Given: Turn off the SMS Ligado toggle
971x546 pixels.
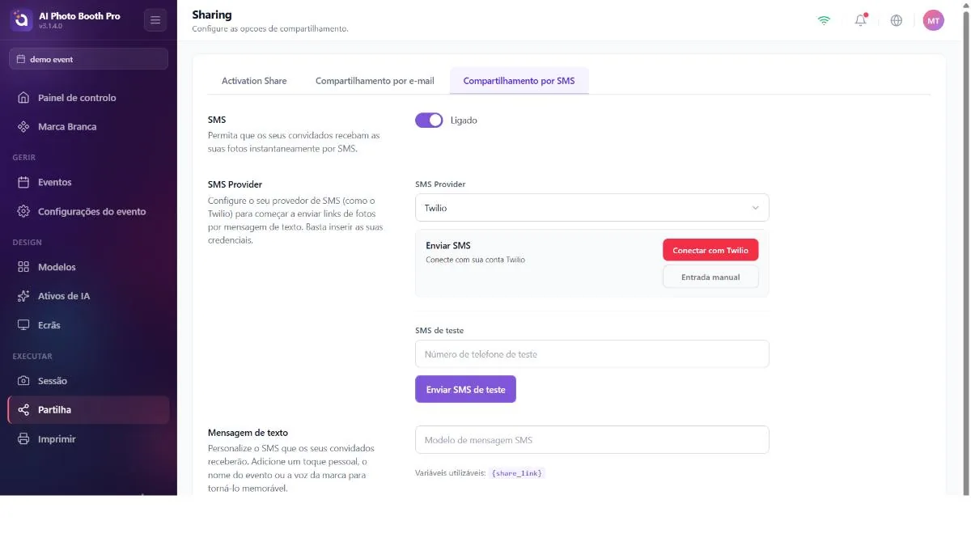Looking at the screenshot, I should [x=429, y=121].
